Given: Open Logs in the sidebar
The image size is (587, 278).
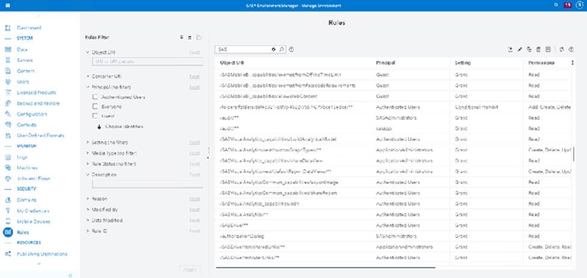Looking at the screenshot, I should coord(22,158).
